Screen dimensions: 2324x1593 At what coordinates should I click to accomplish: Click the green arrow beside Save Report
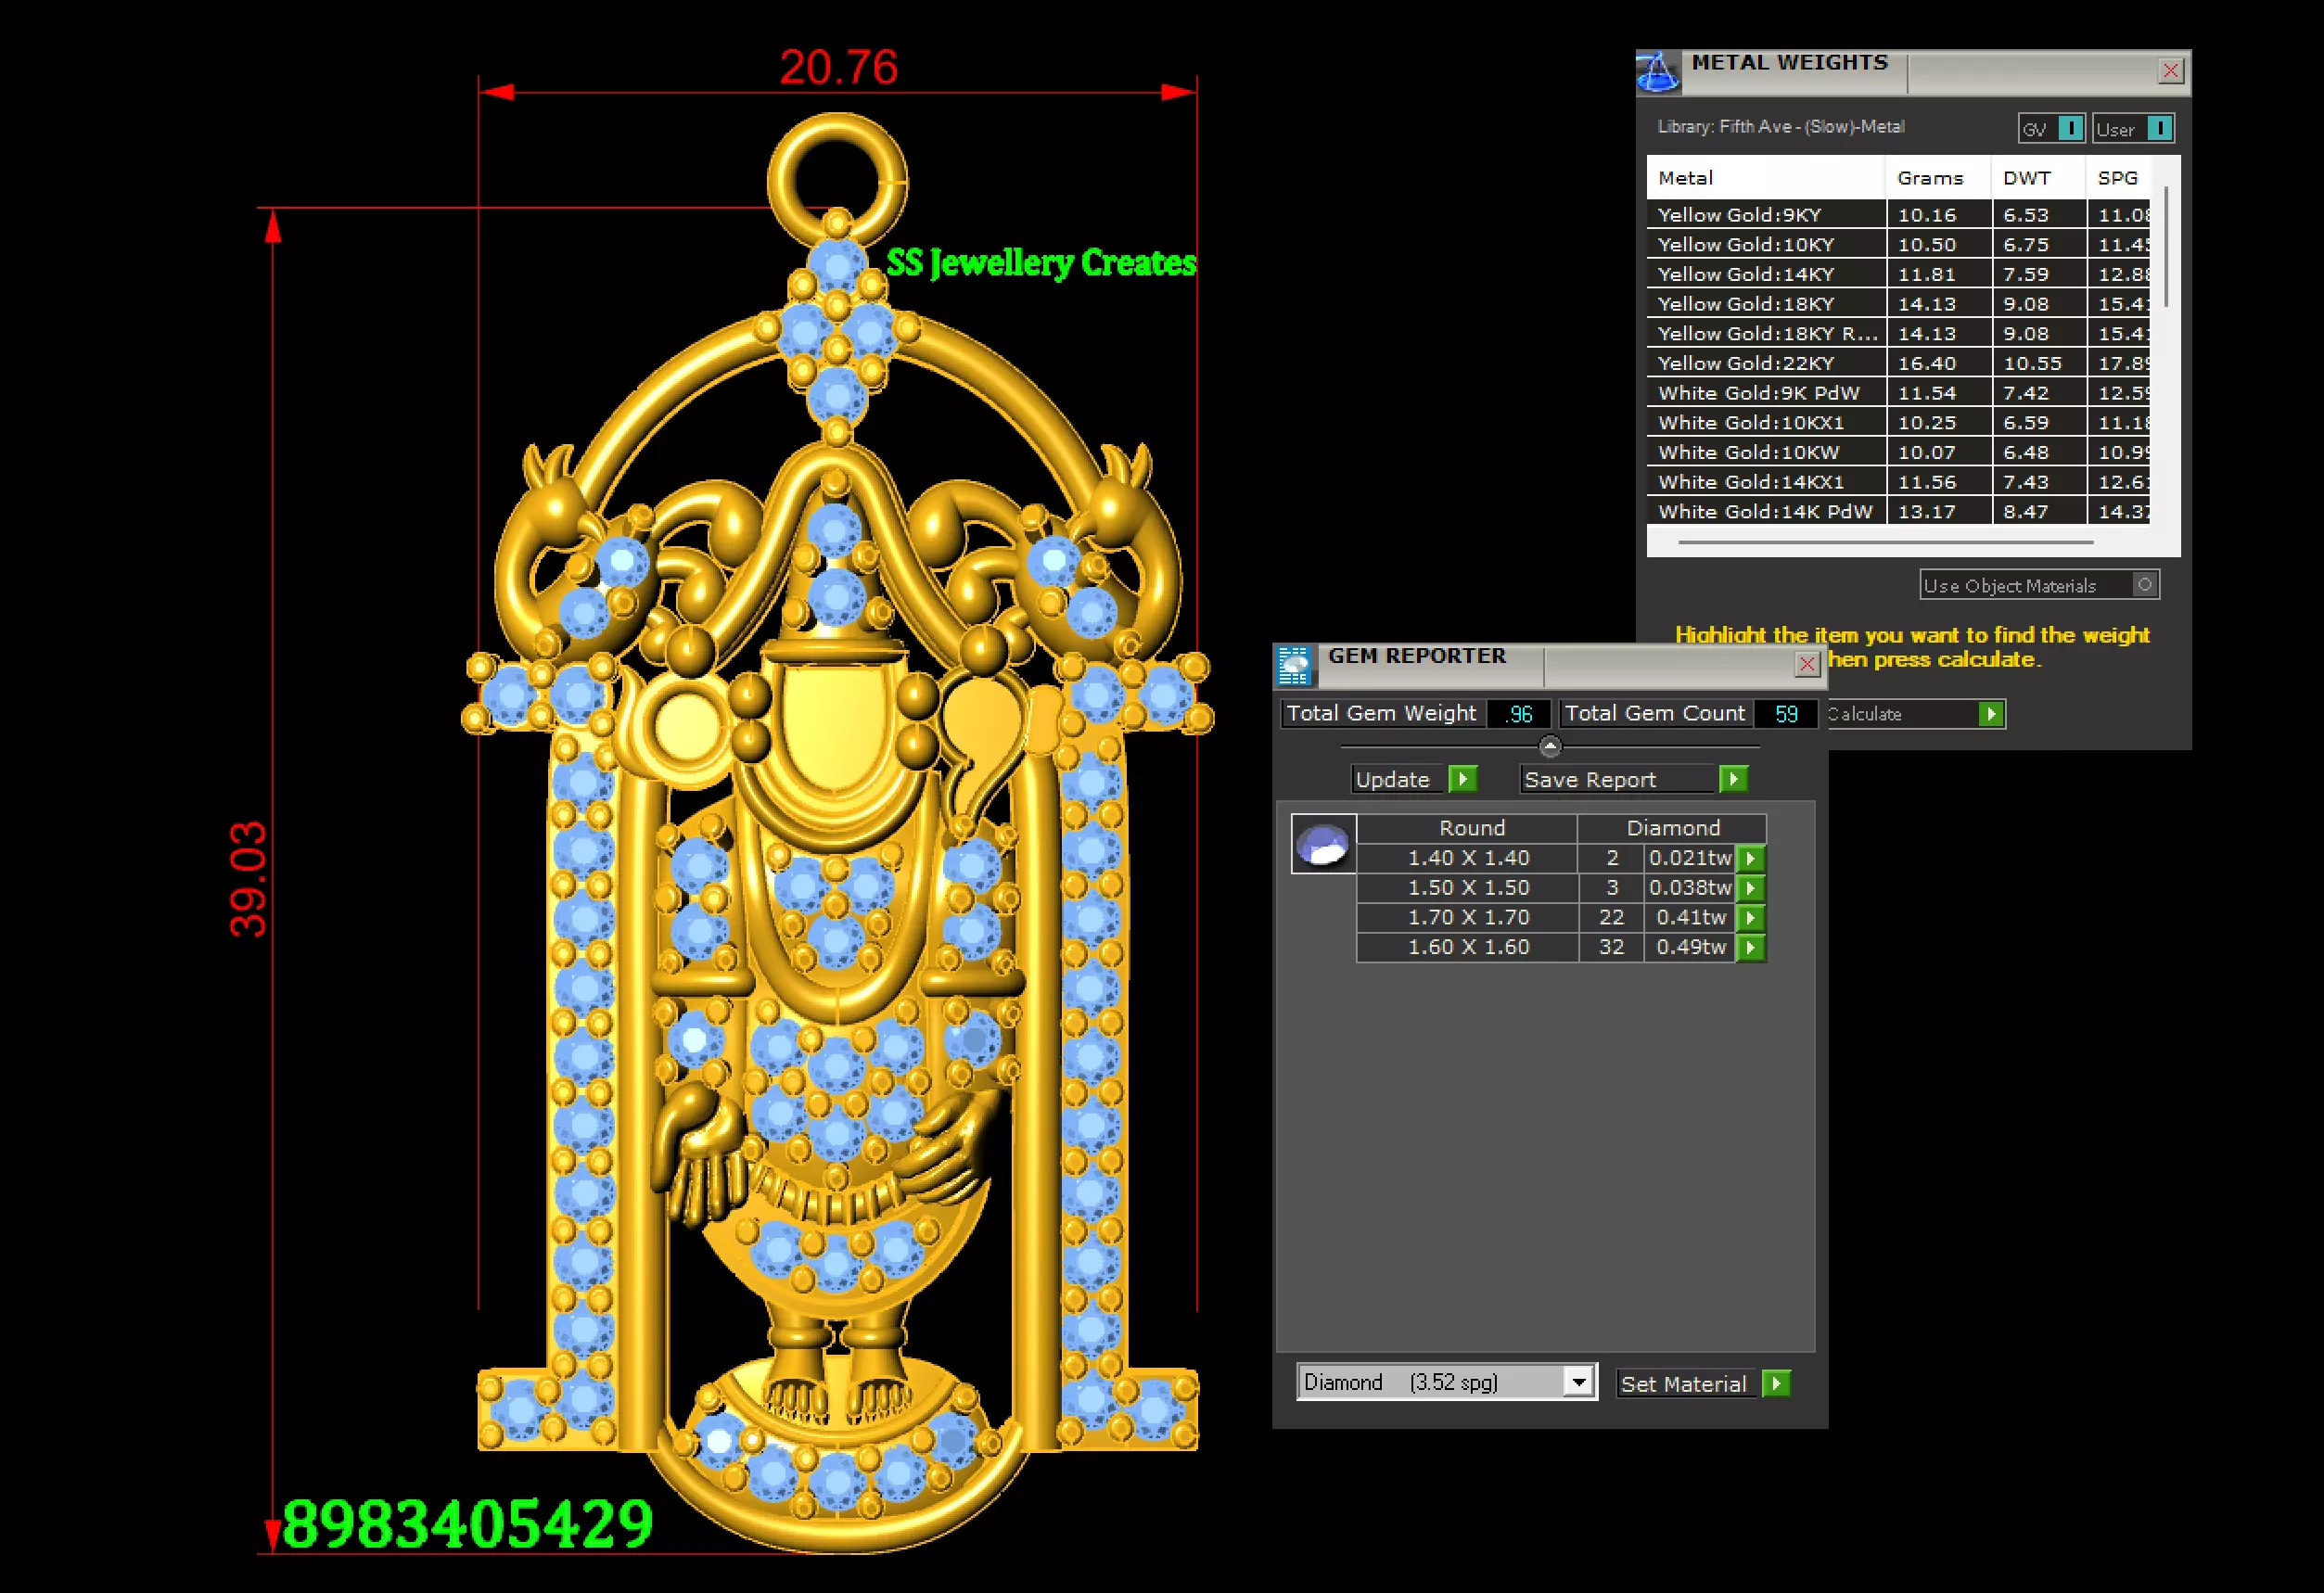click(x=1733, y=779)
